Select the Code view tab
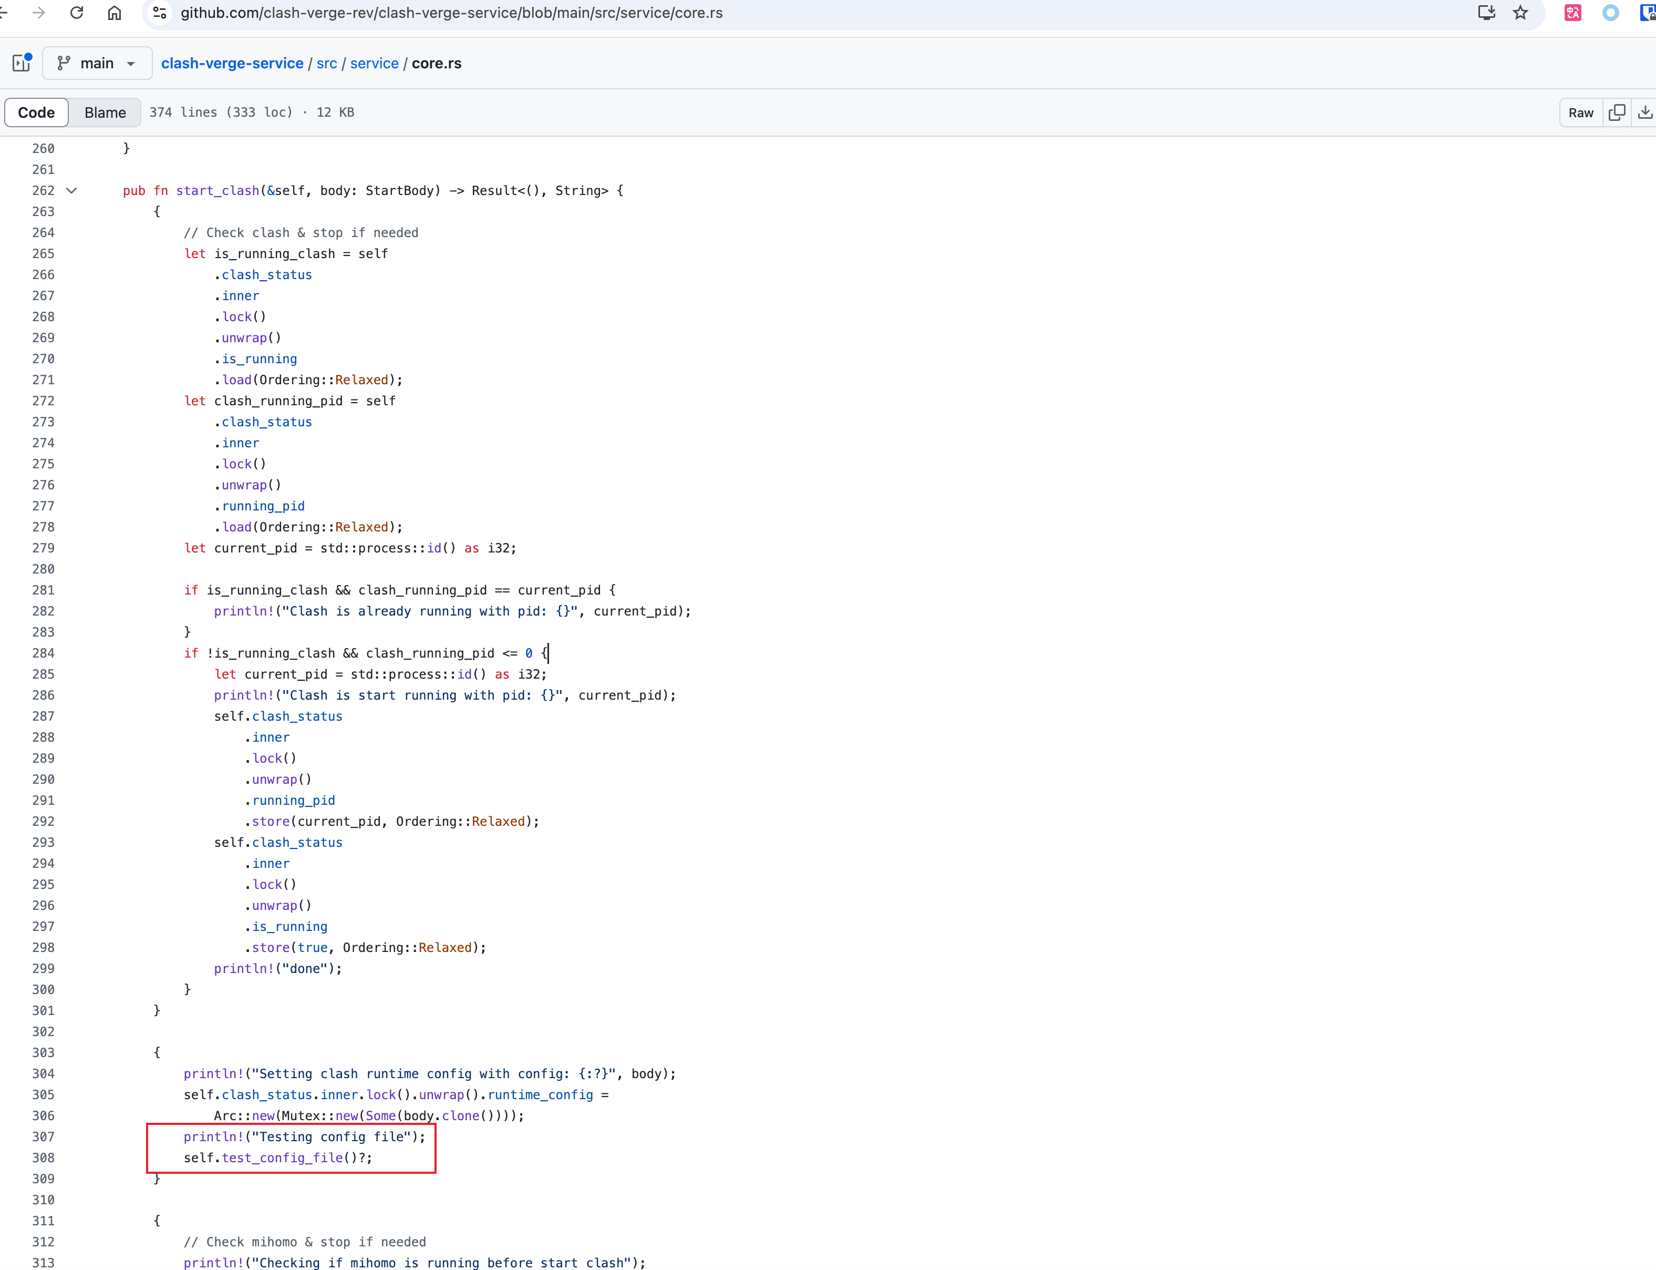1656x1270 pixels. [36, 112]
